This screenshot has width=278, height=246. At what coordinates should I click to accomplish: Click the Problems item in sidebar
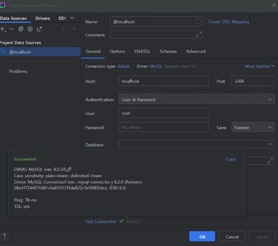[x=18, y=72]
